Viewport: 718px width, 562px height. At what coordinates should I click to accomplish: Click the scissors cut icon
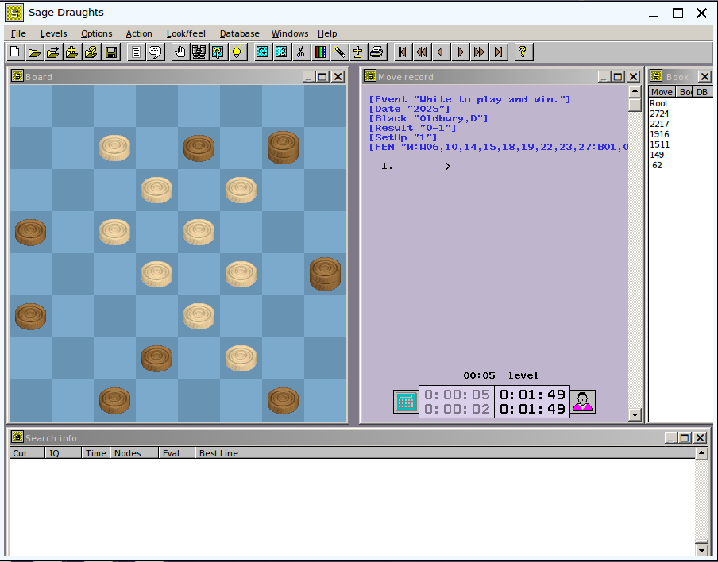point(301,52)
